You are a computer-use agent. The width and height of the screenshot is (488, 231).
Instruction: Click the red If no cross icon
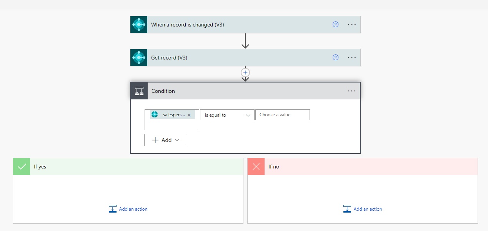click(256, 167)
